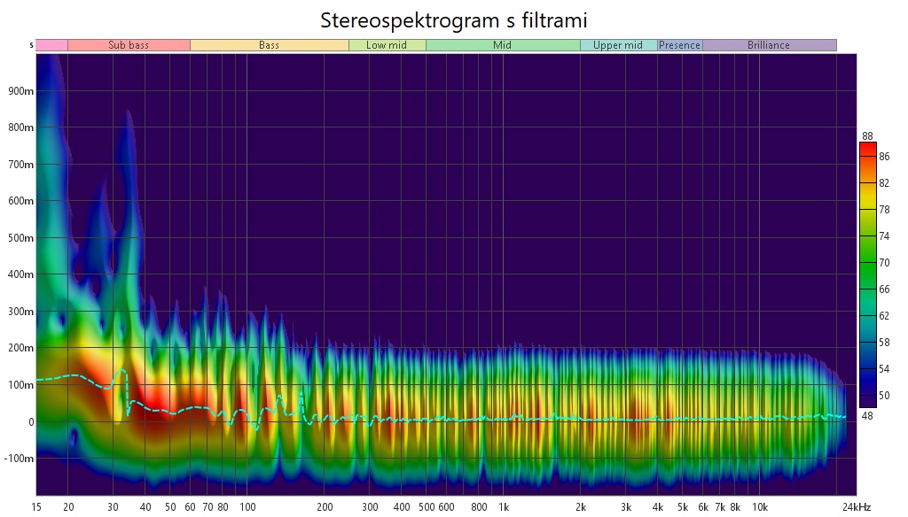908x517 pixels.
Task: Click the color scale legend bar
Action: [867, 274]
